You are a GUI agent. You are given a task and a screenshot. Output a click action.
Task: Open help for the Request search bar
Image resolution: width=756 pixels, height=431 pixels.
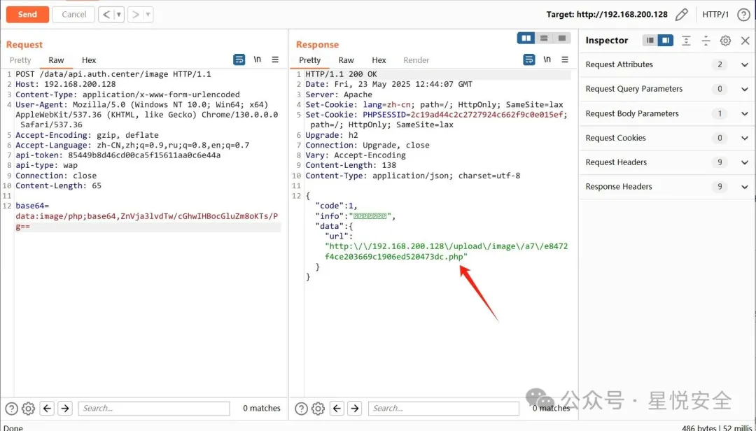pyautogui.click(x=11, y=409)
